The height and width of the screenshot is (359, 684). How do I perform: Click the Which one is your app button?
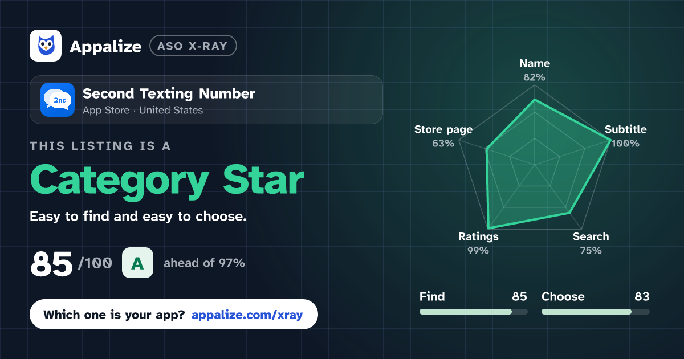tap(173, 315)
